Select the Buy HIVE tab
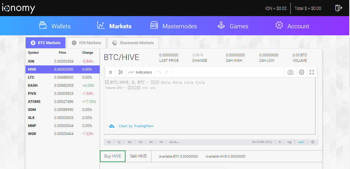The image size is (350, 169). (x=113, y=156)
